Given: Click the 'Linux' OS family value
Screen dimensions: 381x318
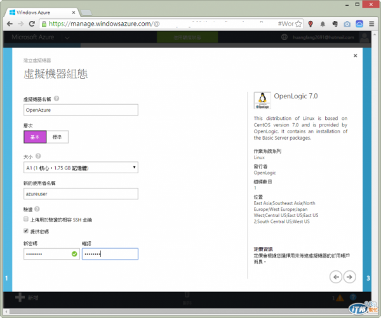Looking at the screenshot, I should [259, 157].
